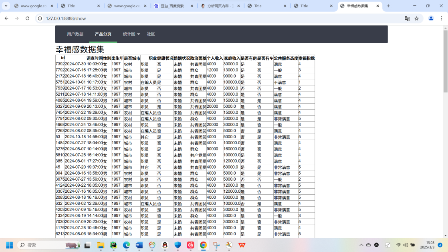Select the id cell 7392
The height and width of the screenshot is (252, 448).
click(60, 64)
